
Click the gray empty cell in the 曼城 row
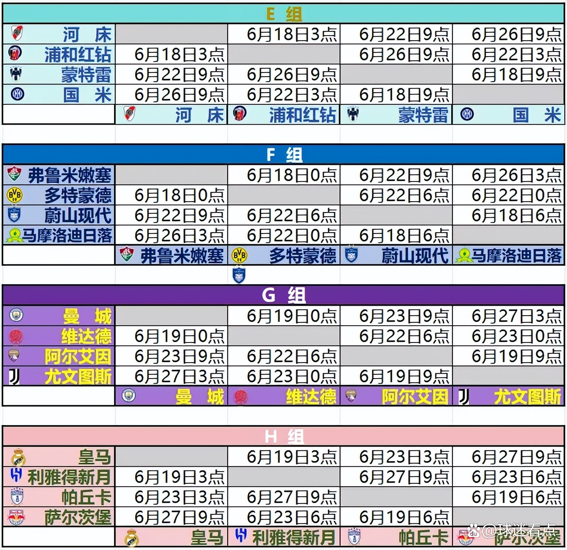pyautogui.click(x=172, y=316)
